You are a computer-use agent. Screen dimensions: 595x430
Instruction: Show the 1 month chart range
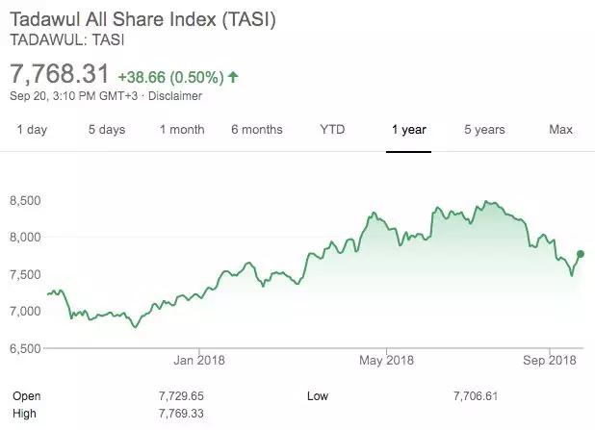point(183,130)
